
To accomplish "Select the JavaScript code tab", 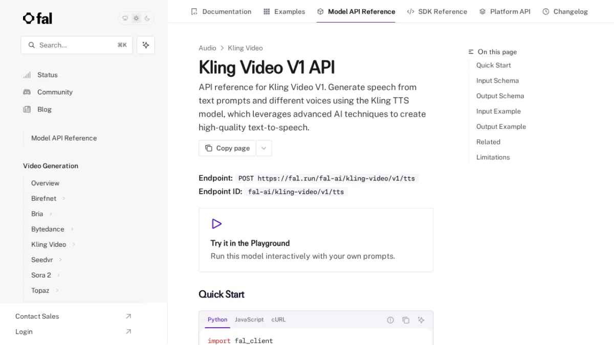I will point(249,320).
